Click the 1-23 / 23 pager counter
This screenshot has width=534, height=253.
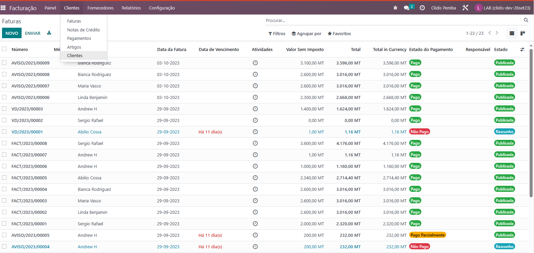pyautogui.click(x=475, y=33)
